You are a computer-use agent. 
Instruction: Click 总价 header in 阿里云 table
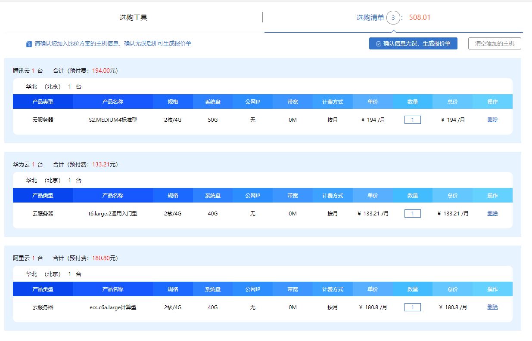pos(453,289)
